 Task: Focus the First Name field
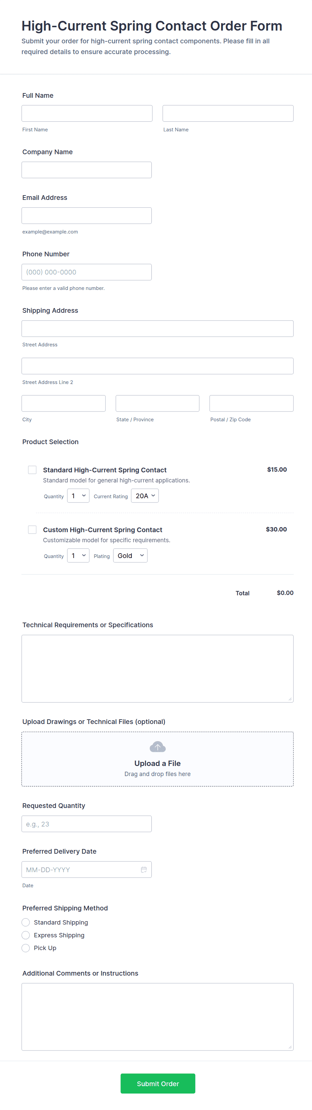(87, 113)
